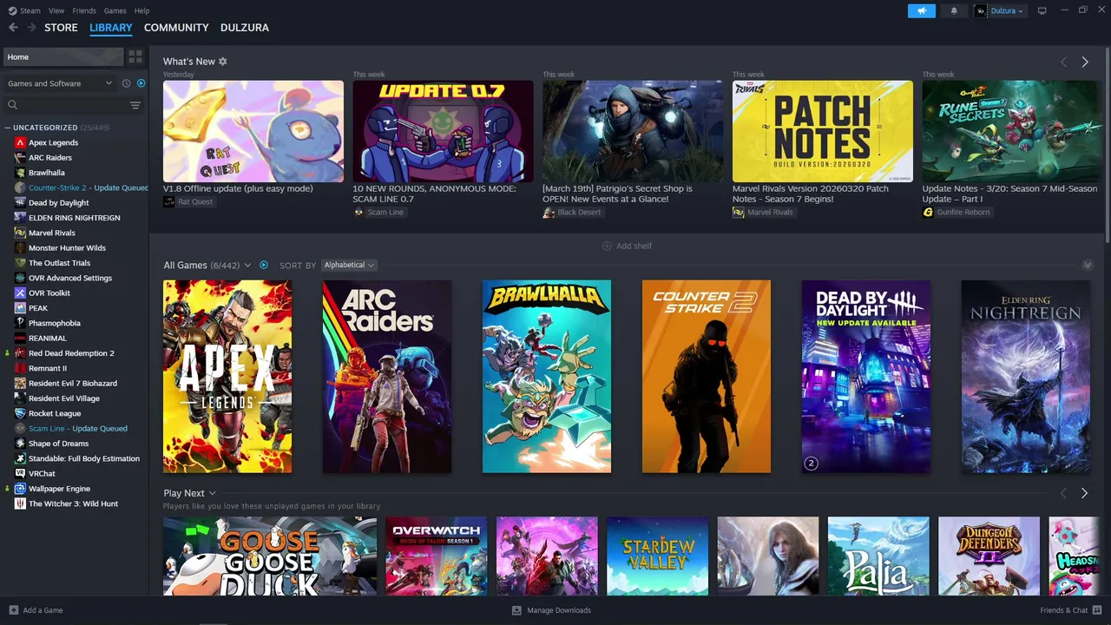
Task: Open the Alphabetical sort dropdown
Action: click(349, 265)
